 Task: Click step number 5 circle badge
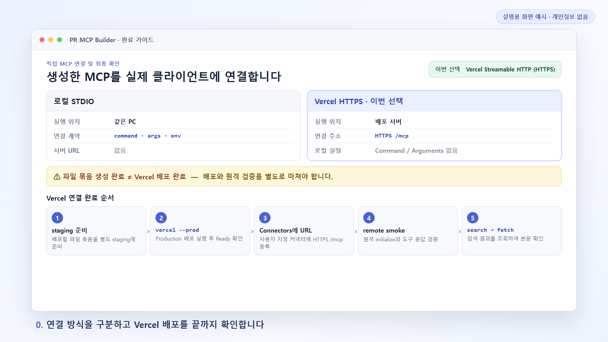472,218
